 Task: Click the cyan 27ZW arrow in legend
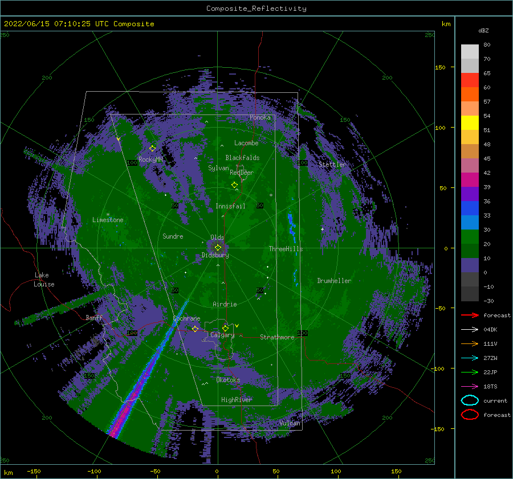470,358
